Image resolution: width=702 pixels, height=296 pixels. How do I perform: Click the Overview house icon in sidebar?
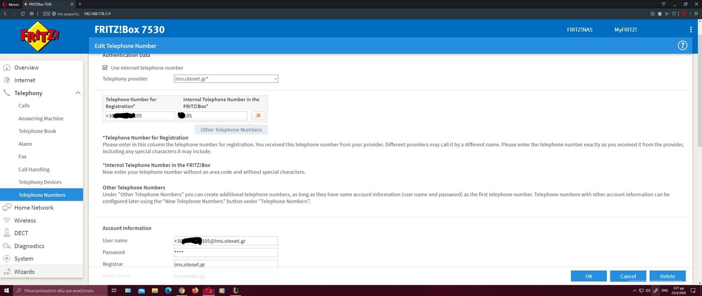[7, 67]
